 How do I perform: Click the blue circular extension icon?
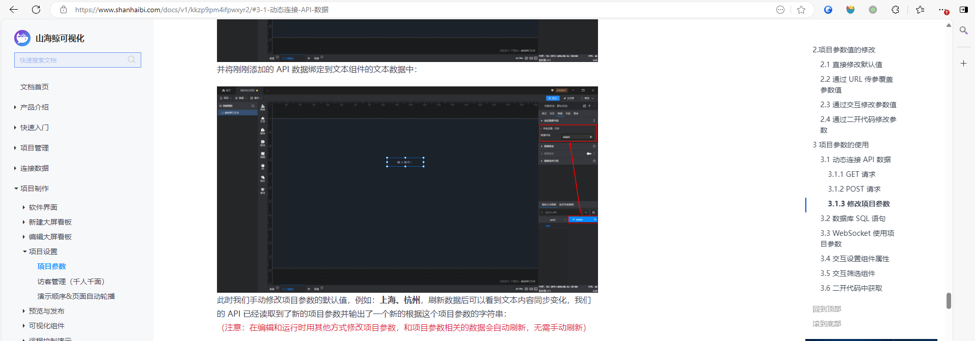pos(828,10)
